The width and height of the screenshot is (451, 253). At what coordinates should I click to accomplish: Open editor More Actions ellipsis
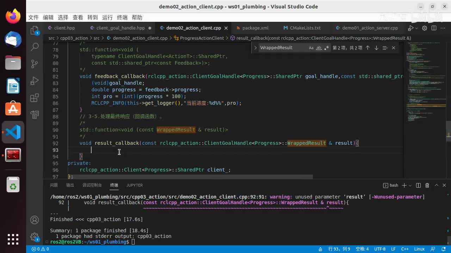(x=443, y=28)
